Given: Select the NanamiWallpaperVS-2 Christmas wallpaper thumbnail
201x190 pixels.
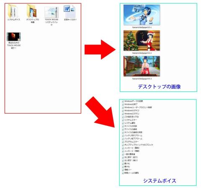Looking at the screenshot, I should coord(142,41).
